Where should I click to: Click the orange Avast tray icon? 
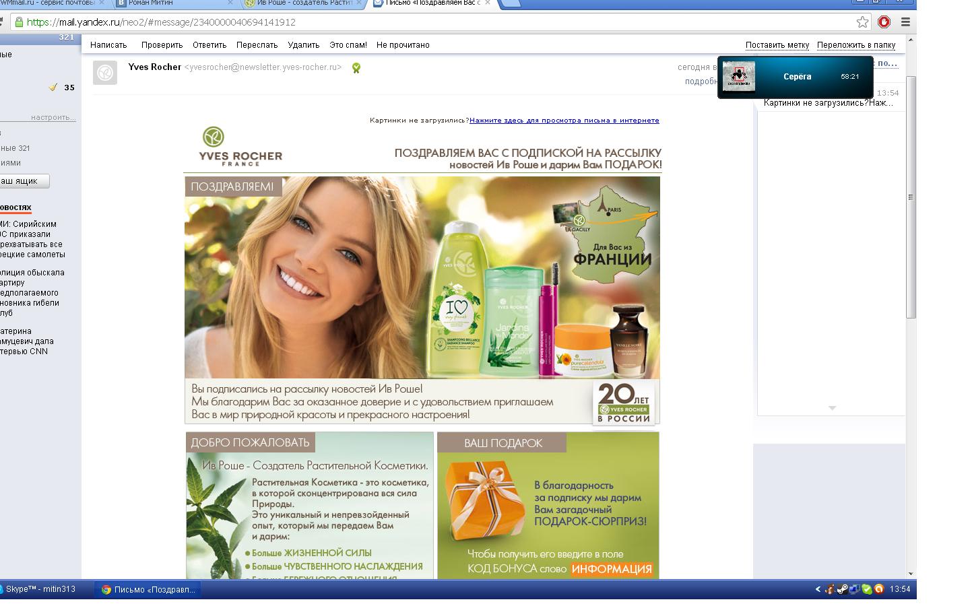tap(878, 589)
